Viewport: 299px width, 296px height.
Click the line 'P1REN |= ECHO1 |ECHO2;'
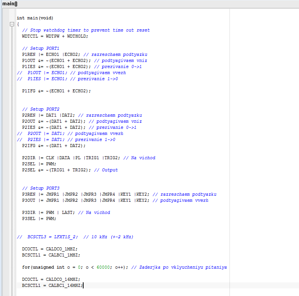coord(51,55)
